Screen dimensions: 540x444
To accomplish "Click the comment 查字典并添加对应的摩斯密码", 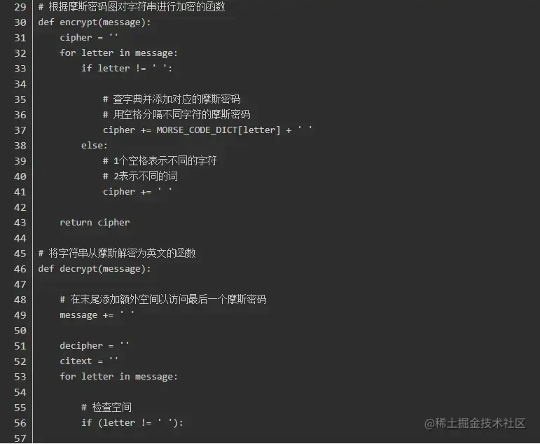I will coord(172,99).
